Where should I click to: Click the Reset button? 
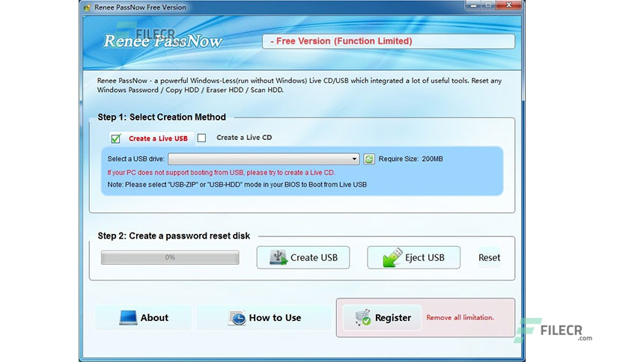(x=489, y=257)
